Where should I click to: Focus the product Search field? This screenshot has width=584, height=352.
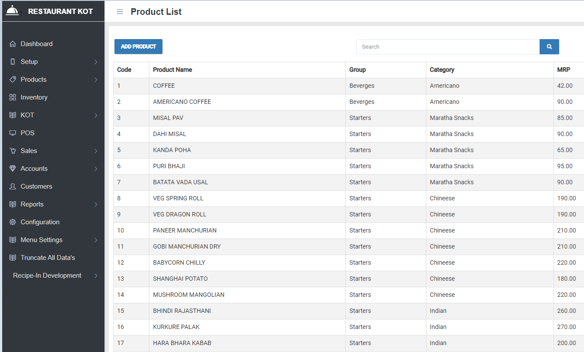448,46
